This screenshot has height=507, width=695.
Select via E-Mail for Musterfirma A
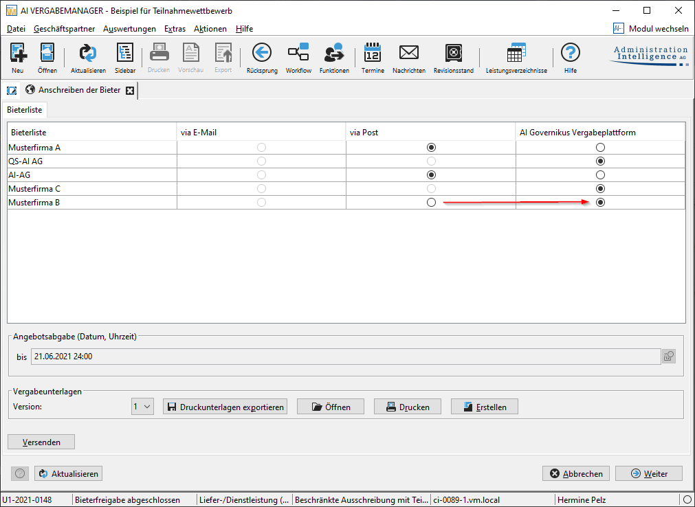(x=261, y=147)
